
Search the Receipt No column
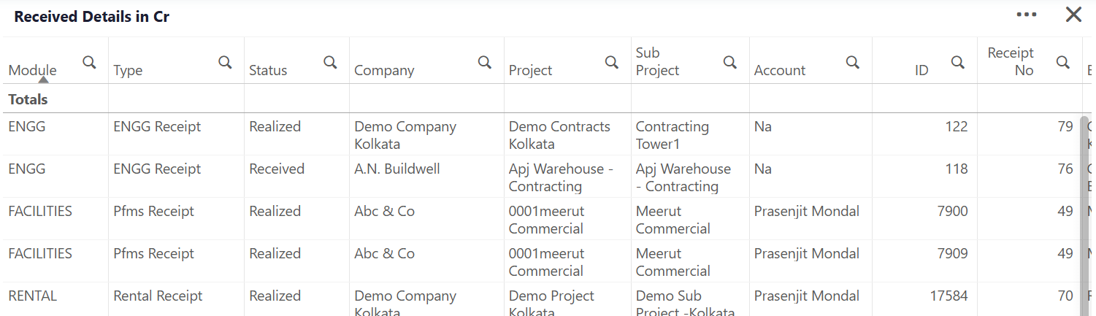coord(1063,62)
